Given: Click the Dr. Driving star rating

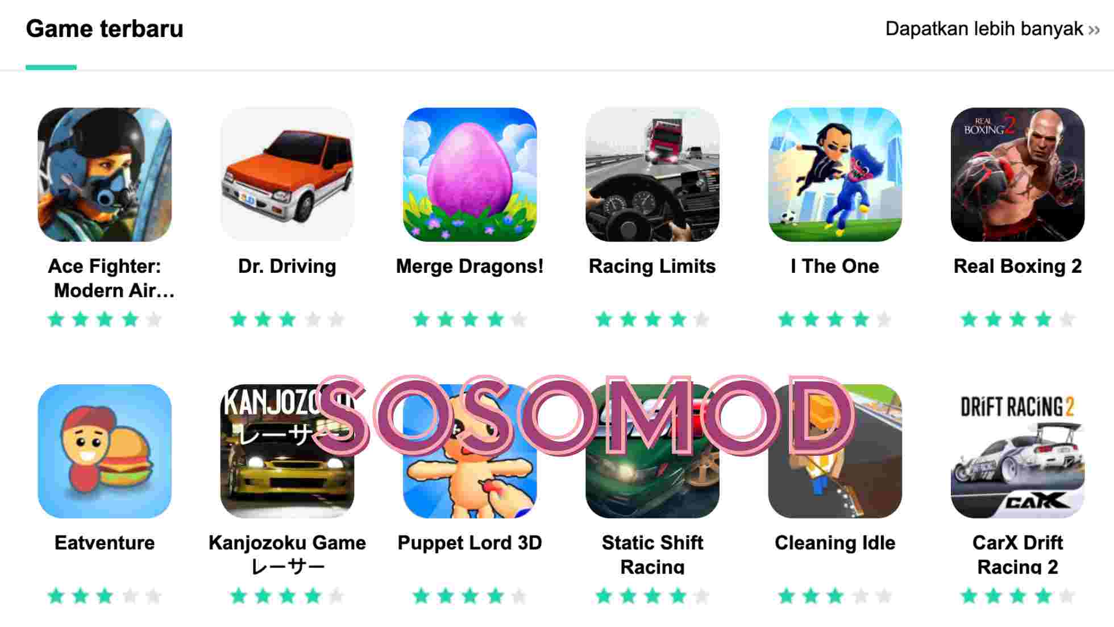Looking at the screenshot, I should pos(287,319).
